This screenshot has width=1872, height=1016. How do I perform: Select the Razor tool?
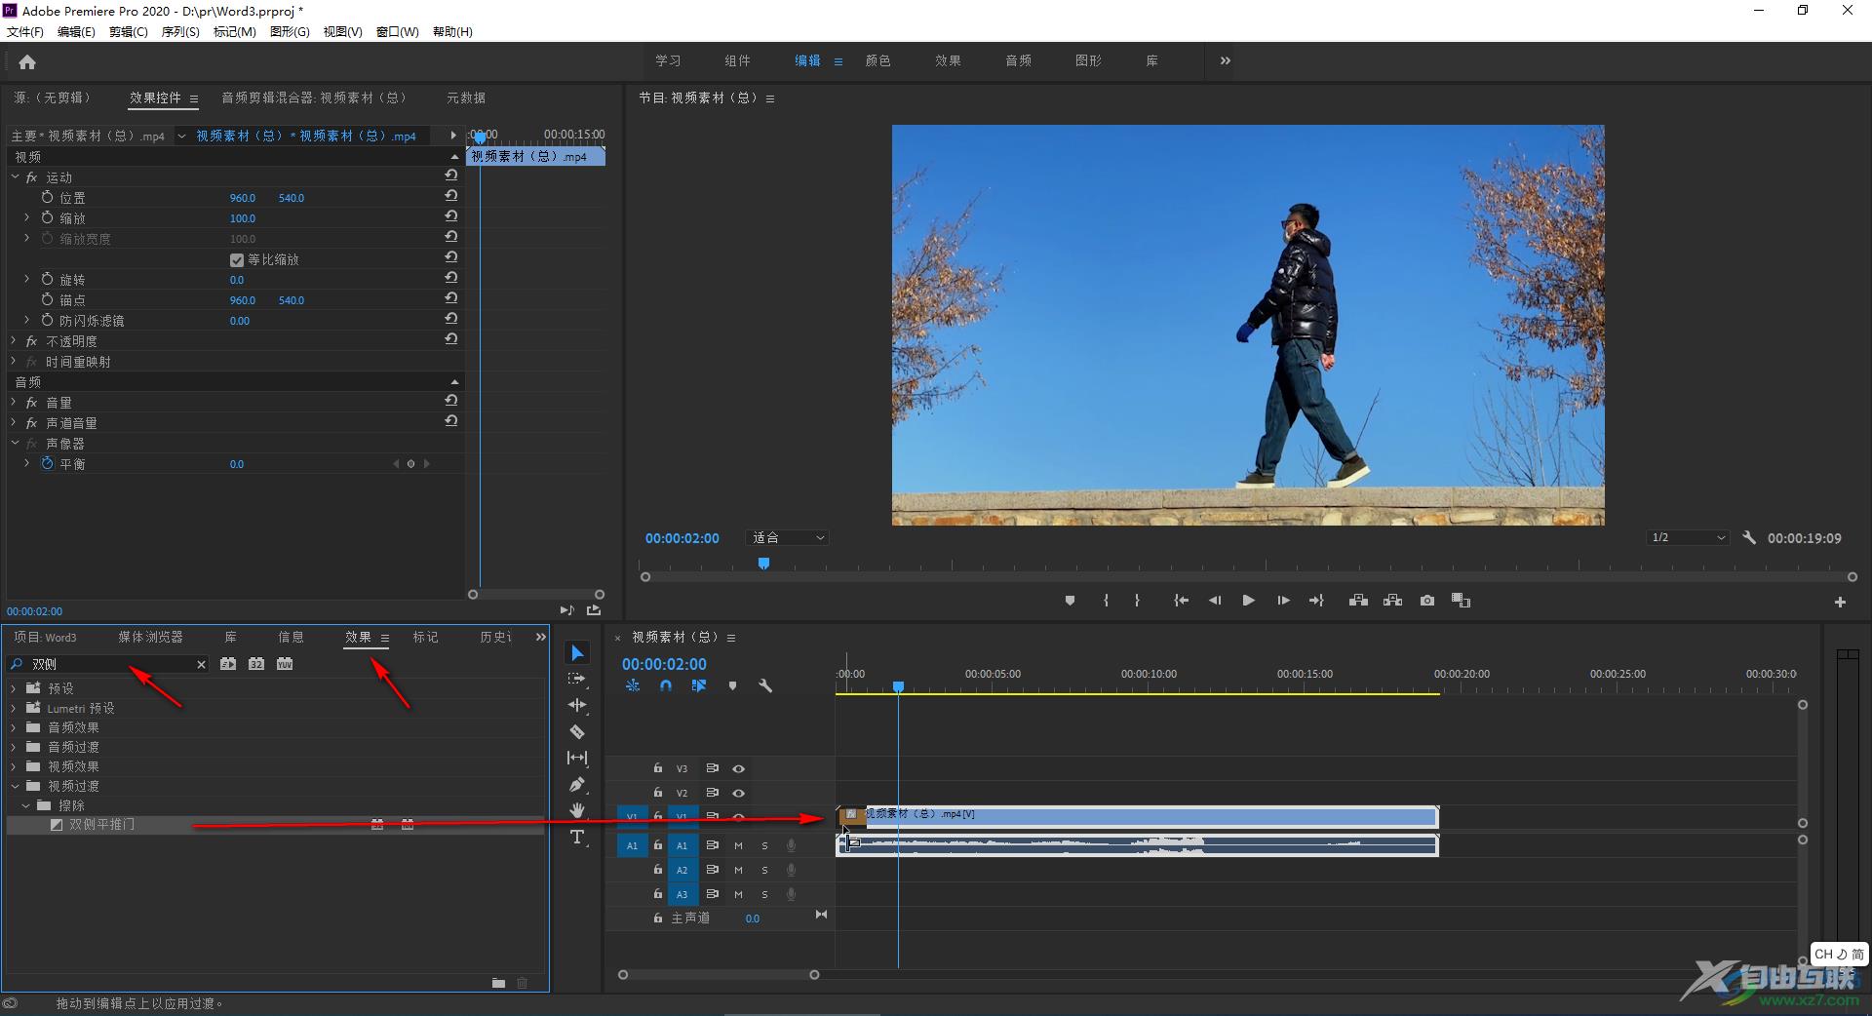pyautogui.click(x=577, y=731)
